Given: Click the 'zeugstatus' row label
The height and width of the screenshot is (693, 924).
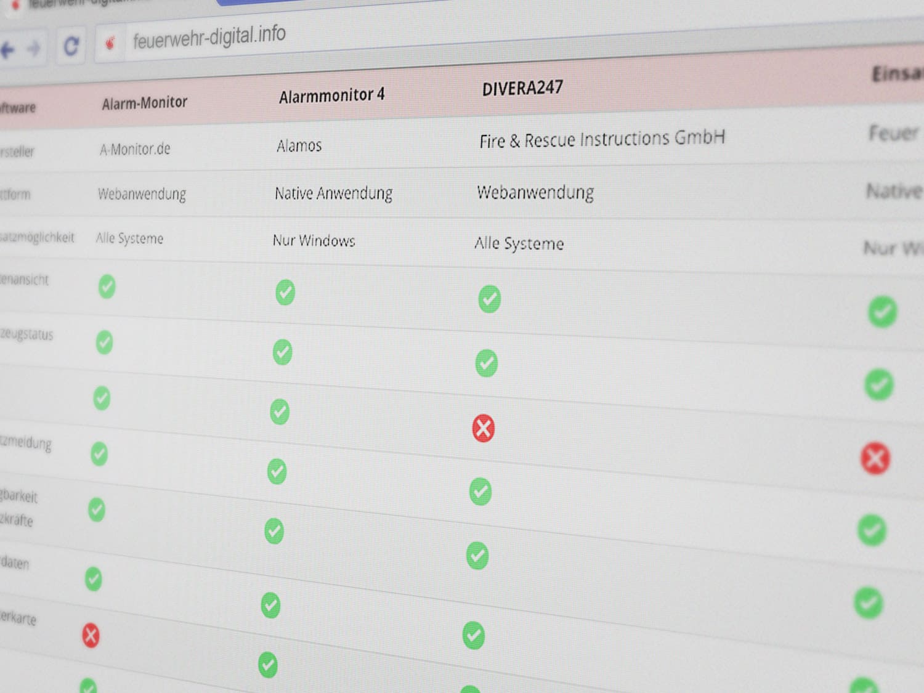Looking at the screenshot, I should (26, 334).
